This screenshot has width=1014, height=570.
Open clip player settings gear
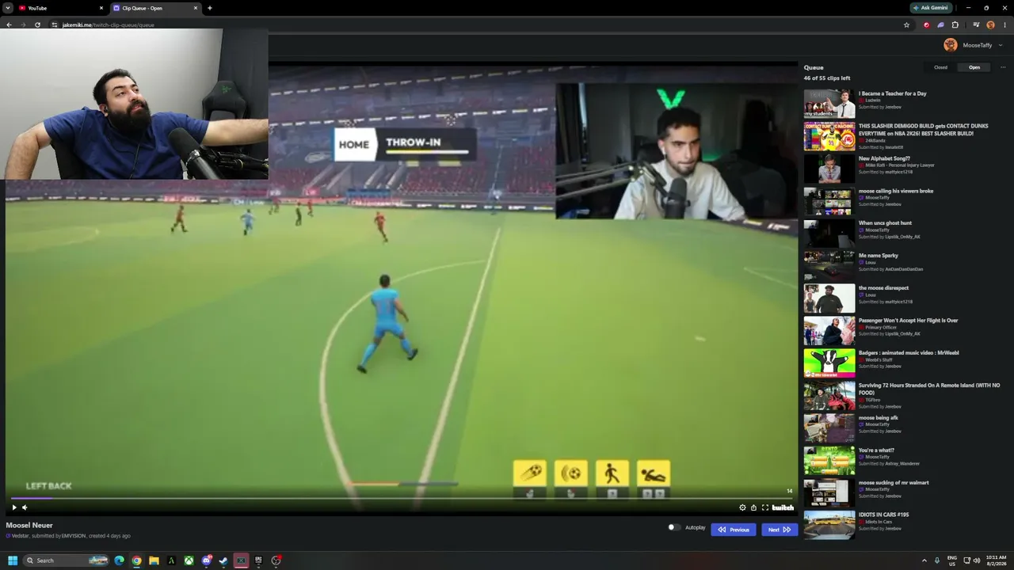742,507
